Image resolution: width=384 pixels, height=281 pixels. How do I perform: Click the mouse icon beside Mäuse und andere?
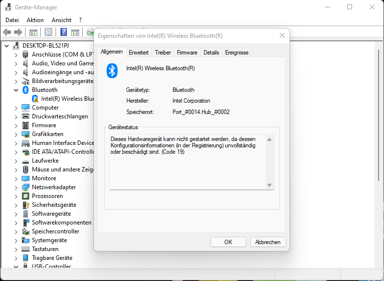26,169
